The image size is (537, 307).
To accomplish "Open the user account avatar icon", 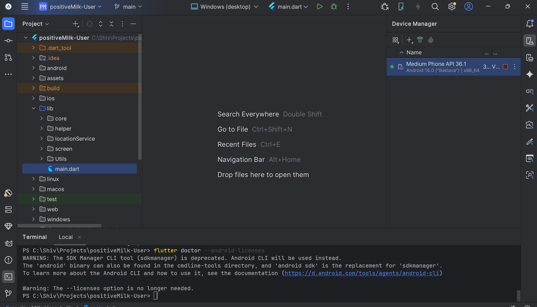I will coord(469,7).
